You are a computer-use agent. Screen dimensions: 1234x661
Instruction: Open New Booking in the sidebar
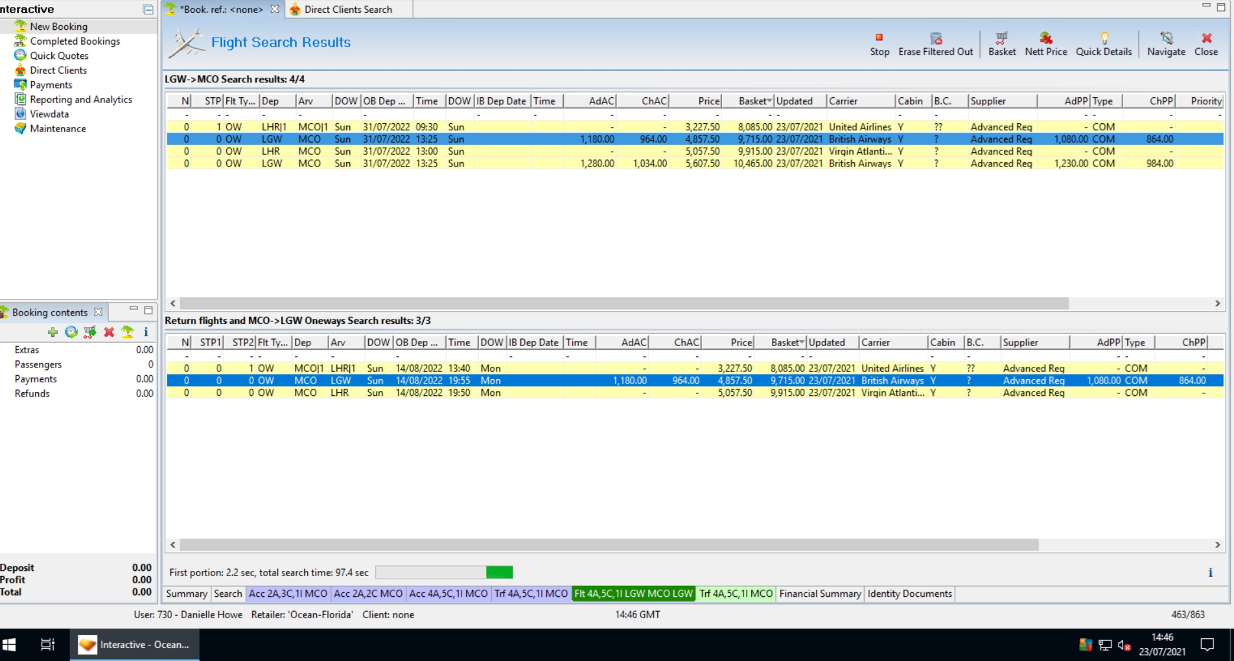[x=58, y=27]
